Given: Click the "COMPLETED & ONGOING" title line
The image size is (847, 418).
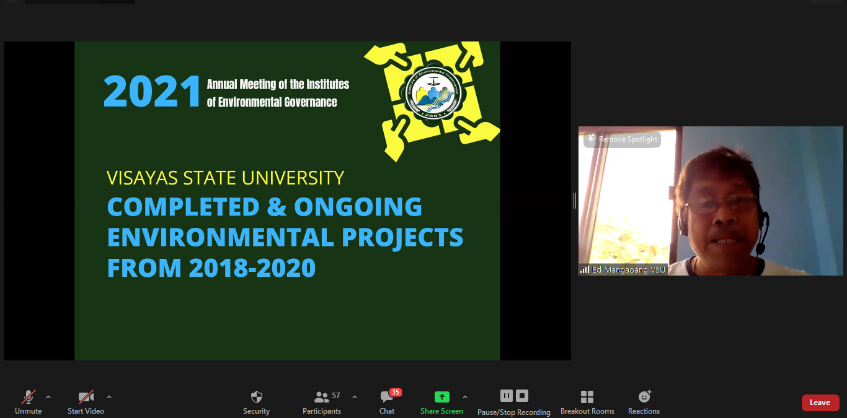Looking at the screenshot, I should click(x=265, y=207).
